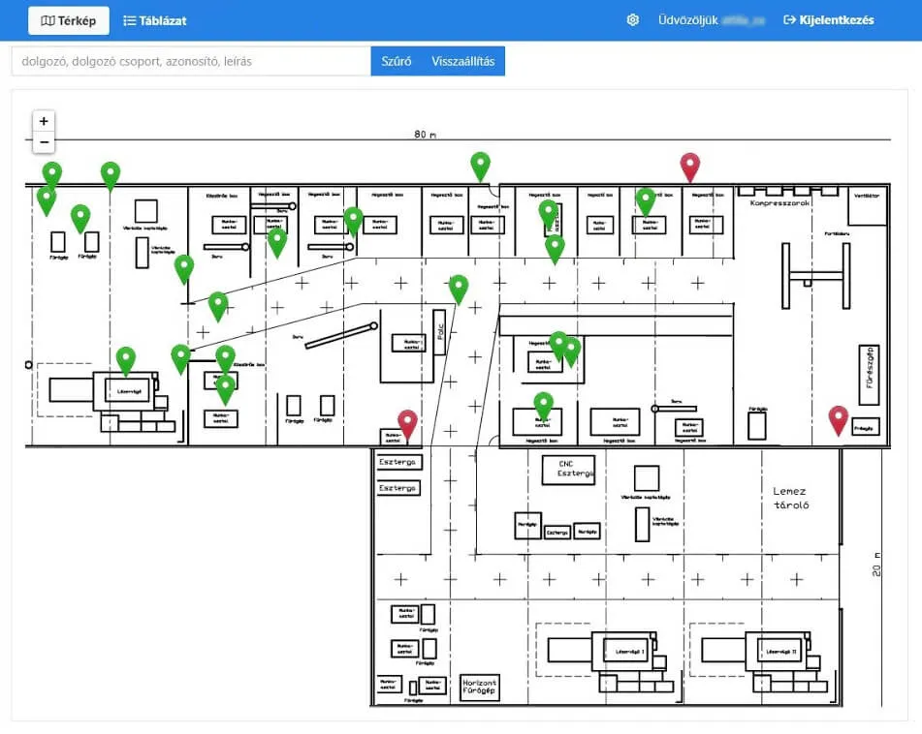
Task: Select the red marker above Eszterga machines
Action: pyautogui.click(x=408, y=424)
